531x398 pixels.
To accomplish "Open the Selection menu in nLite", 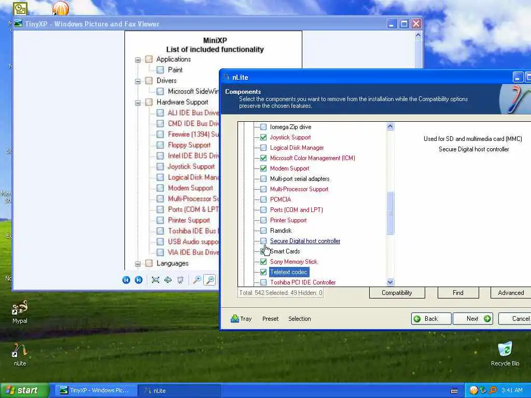I will (299, 319).
